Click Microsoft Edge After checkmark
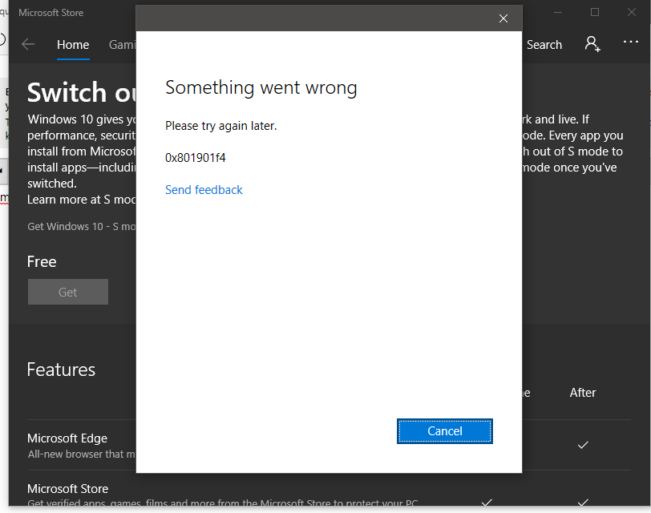 583,445
